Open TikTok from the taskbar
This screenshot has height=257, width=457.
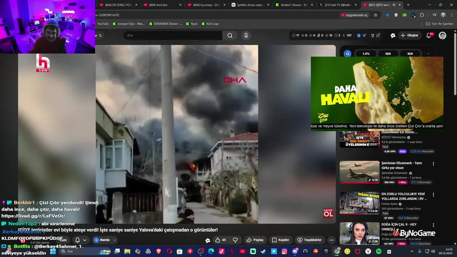(221, 251)
